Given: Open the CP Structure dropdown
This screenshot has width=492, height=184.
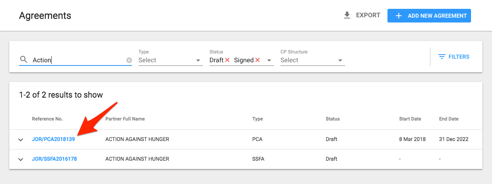Looking at the screenshot, I should (x=312, y=60).
